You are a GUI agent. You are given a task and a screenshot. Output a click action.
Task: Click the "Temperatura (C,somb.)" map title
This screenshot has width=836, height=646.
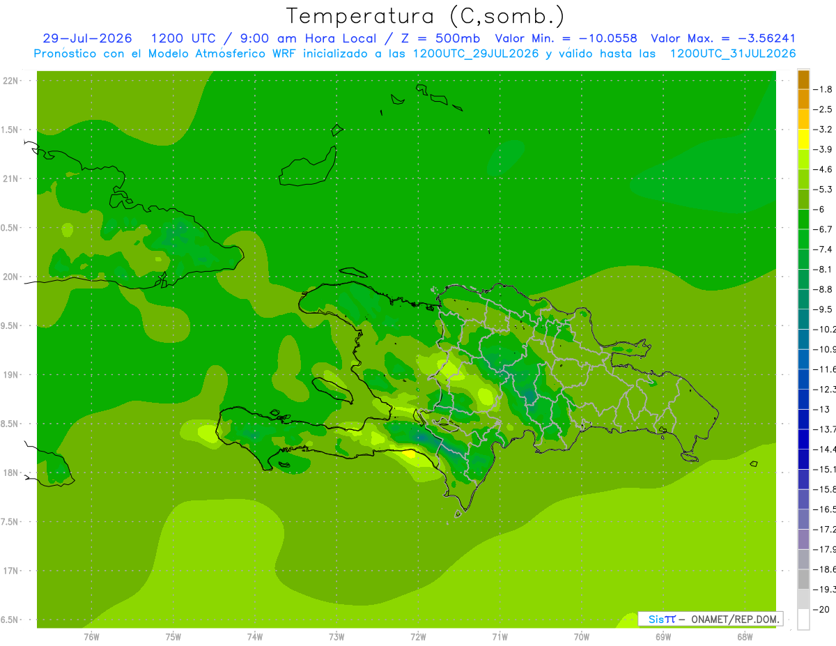pyautogui.click(x=425, y=17)
